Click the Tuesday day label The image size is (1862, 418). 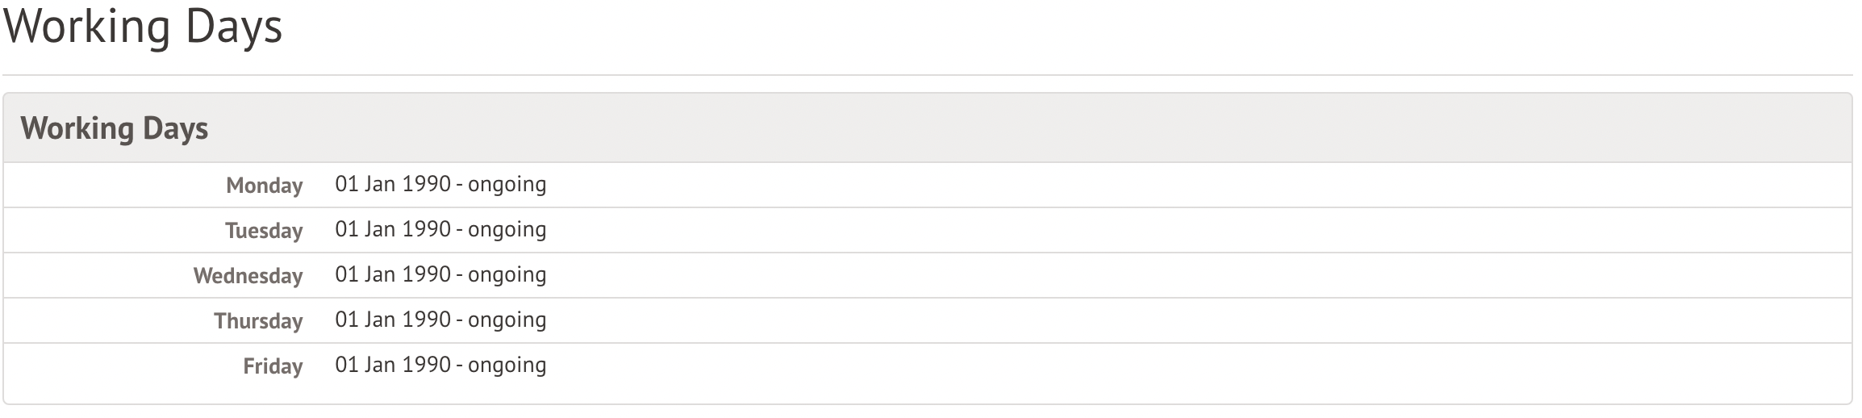click(264, 231)
